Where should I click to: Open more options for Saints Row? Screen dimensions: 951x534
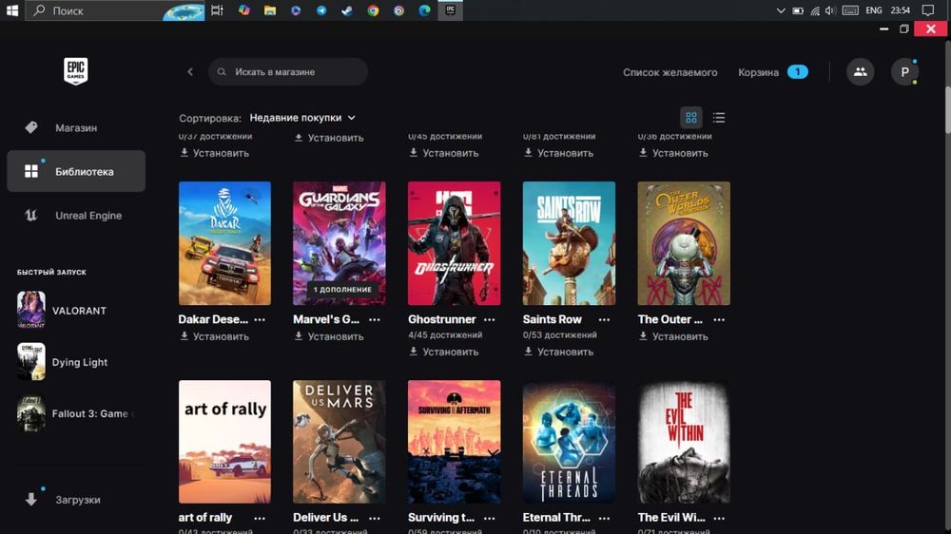point(604,319)
